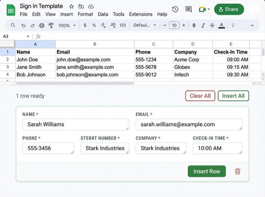Open the move to folder icon
Viewport: 265px width, 197px height.
(x=81, y=7)
